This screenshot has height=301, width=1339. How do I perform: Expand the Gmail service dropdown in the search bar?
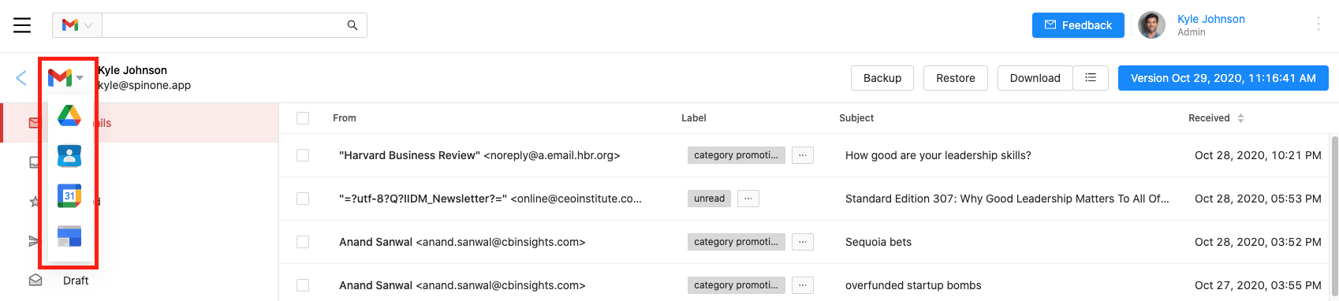tap(77, 25)
